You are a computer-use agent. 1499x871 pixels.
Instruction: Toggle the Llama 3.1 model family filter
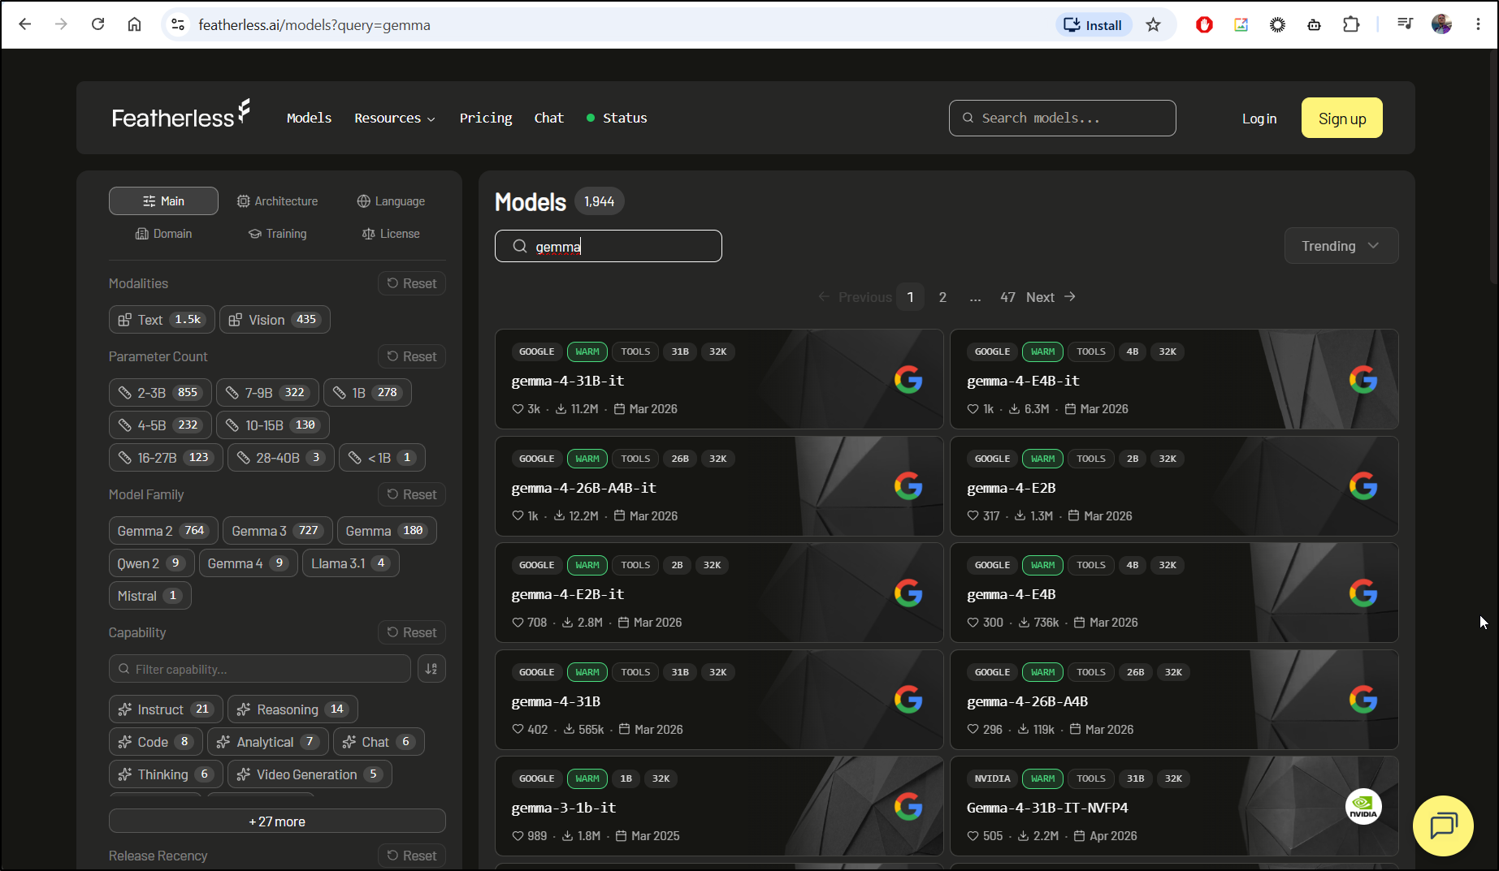pos(350,563)
